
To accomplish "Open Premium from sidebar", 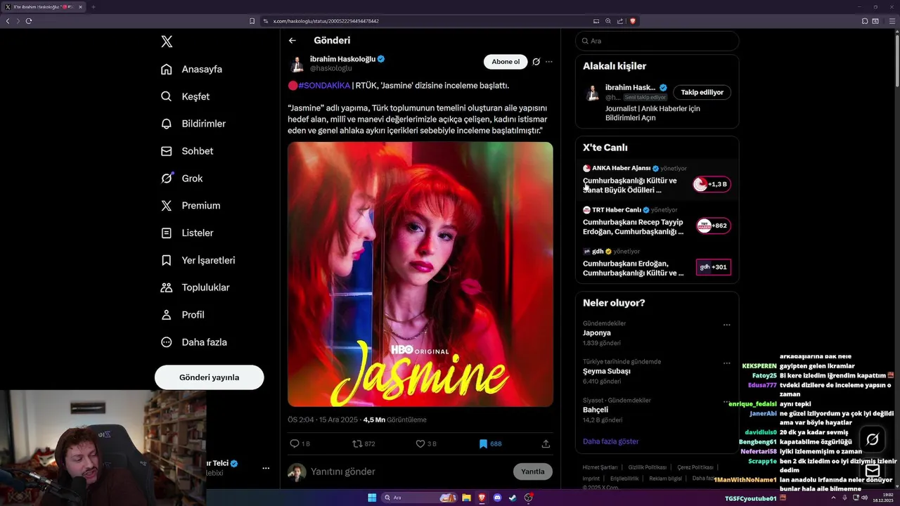I will click(191, 206).
